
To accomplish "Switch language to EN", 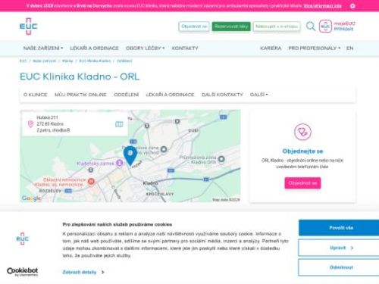I will [x=349, y=48].
